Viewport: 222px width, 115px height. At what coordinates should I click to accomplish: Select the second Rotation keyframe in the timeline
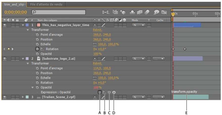point(185,49)
